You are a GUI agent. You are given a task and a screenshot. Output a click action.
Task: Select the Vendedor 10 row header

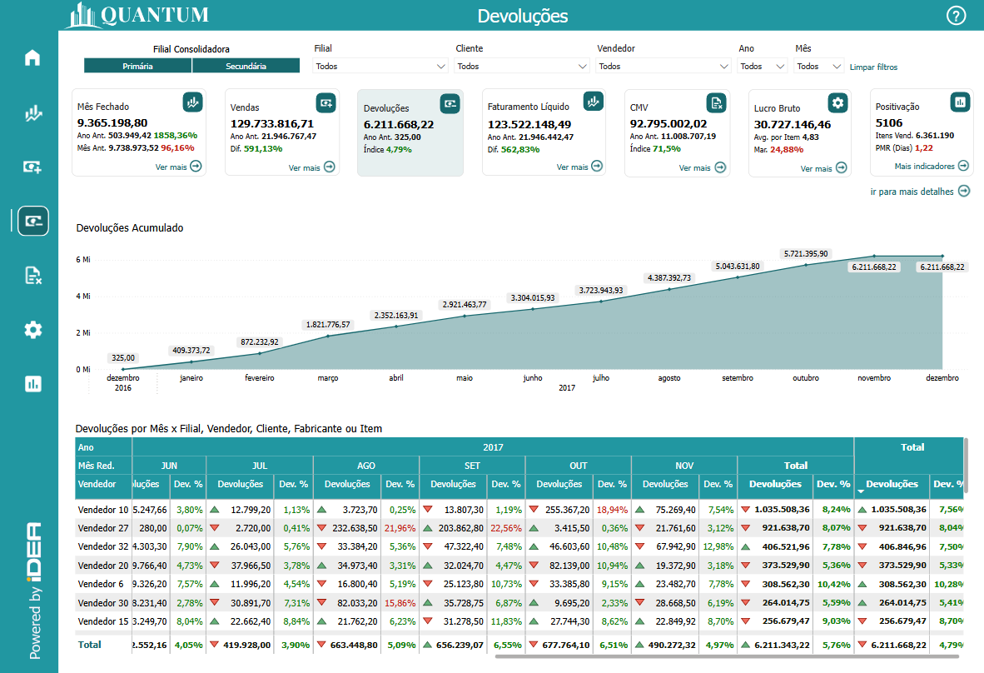(103, 510)
